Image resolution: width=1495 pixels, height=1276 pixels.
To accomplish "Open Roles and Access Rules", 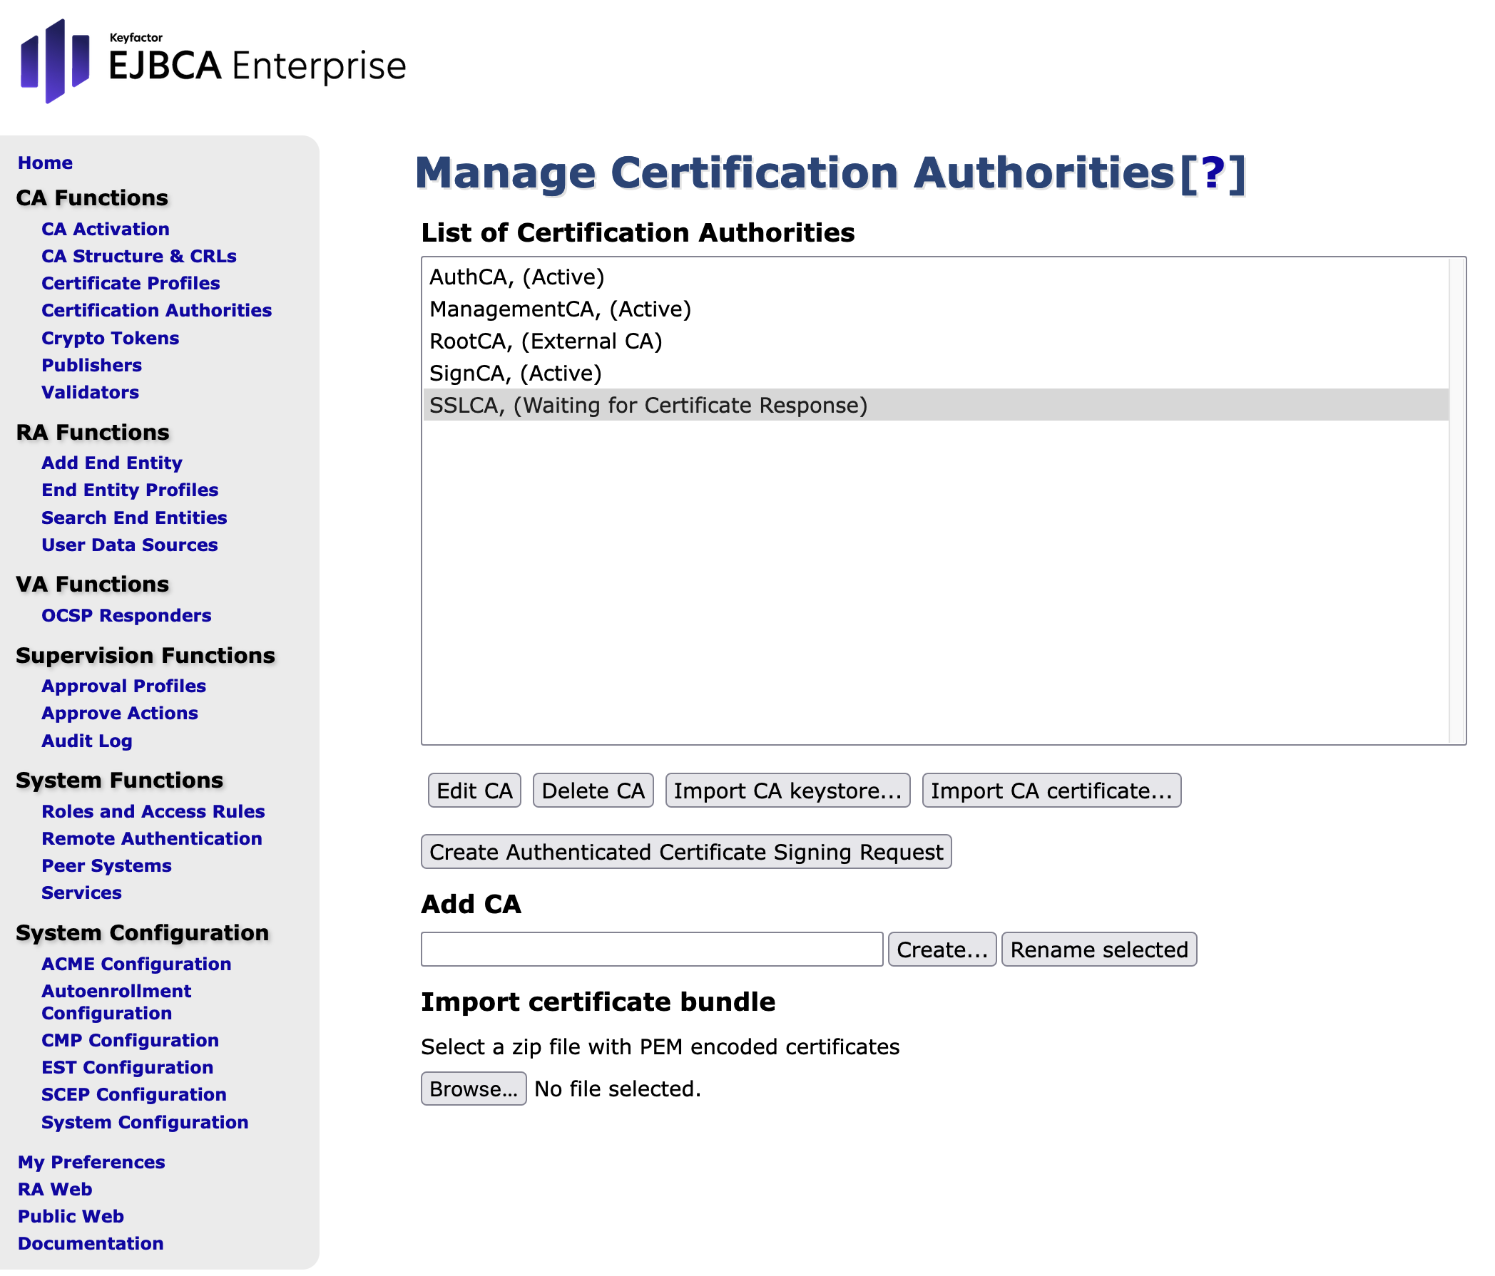I will tap(153, 812).
